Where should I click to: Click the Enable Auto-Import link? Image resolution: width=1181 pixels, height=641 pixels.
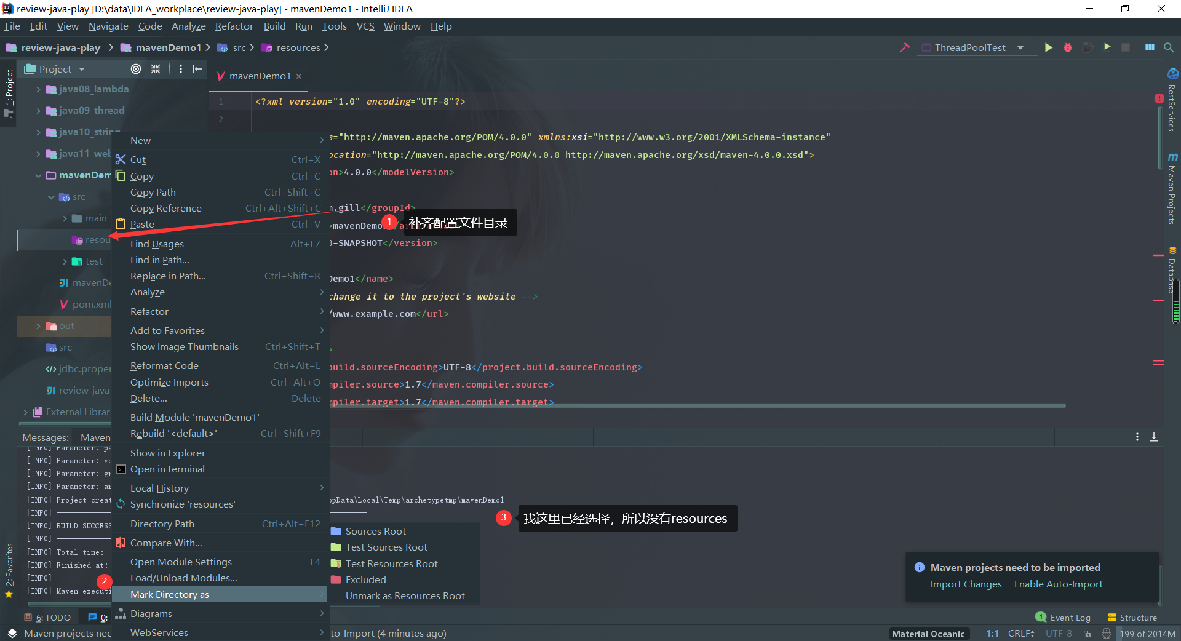point(1058,584)
